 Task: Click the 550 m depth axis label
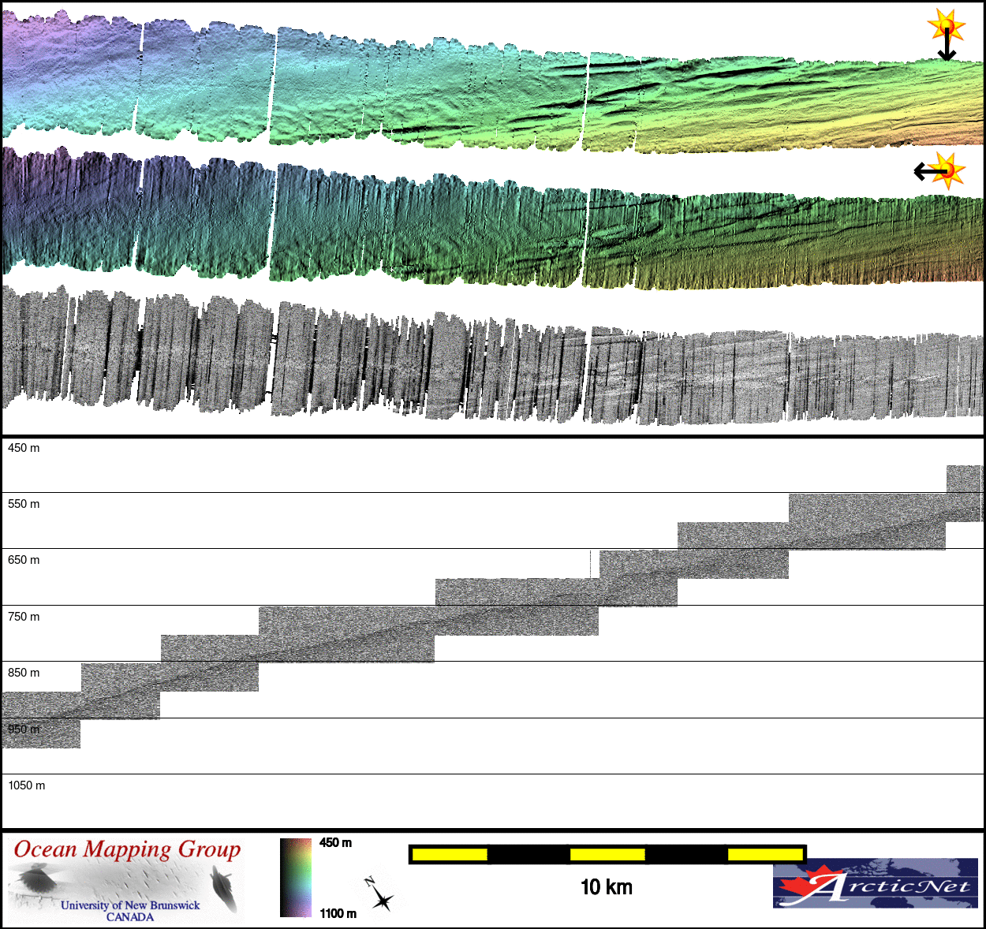24,504
